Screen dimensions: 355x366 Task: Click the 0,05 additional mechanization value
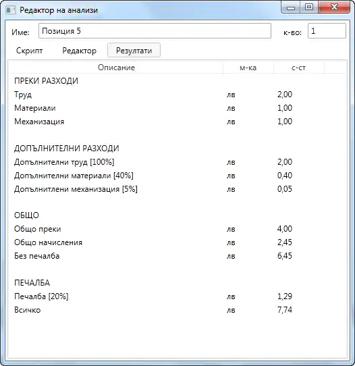pyautogui.click(x=285, y=189)
